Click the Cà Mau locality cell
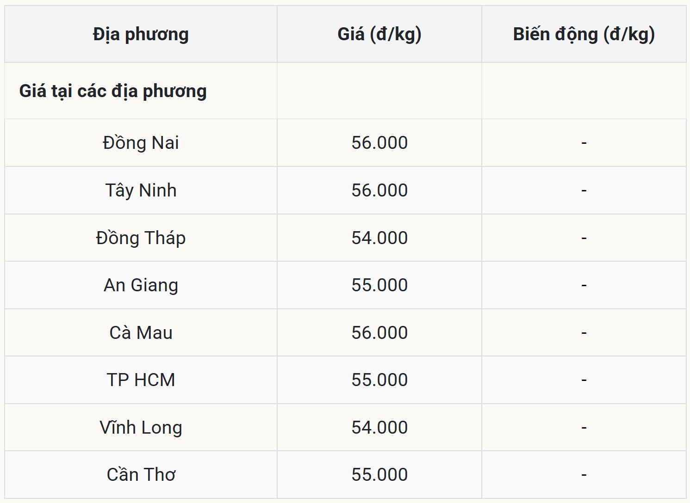The image size is (690, 503). (x=141, y=333)
